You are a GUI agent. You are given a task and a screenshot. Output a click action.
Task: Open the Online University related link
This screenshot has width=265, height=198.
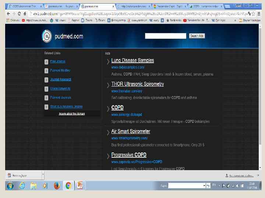[60, 88]
